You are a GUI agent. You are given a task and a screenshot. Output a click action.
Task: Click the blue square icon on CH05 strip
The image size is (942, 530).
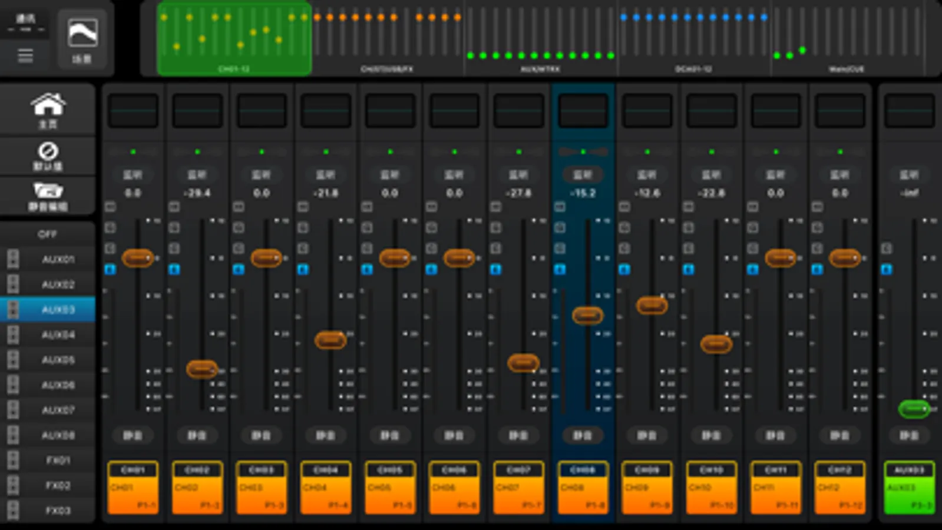(x=367, y=269)
